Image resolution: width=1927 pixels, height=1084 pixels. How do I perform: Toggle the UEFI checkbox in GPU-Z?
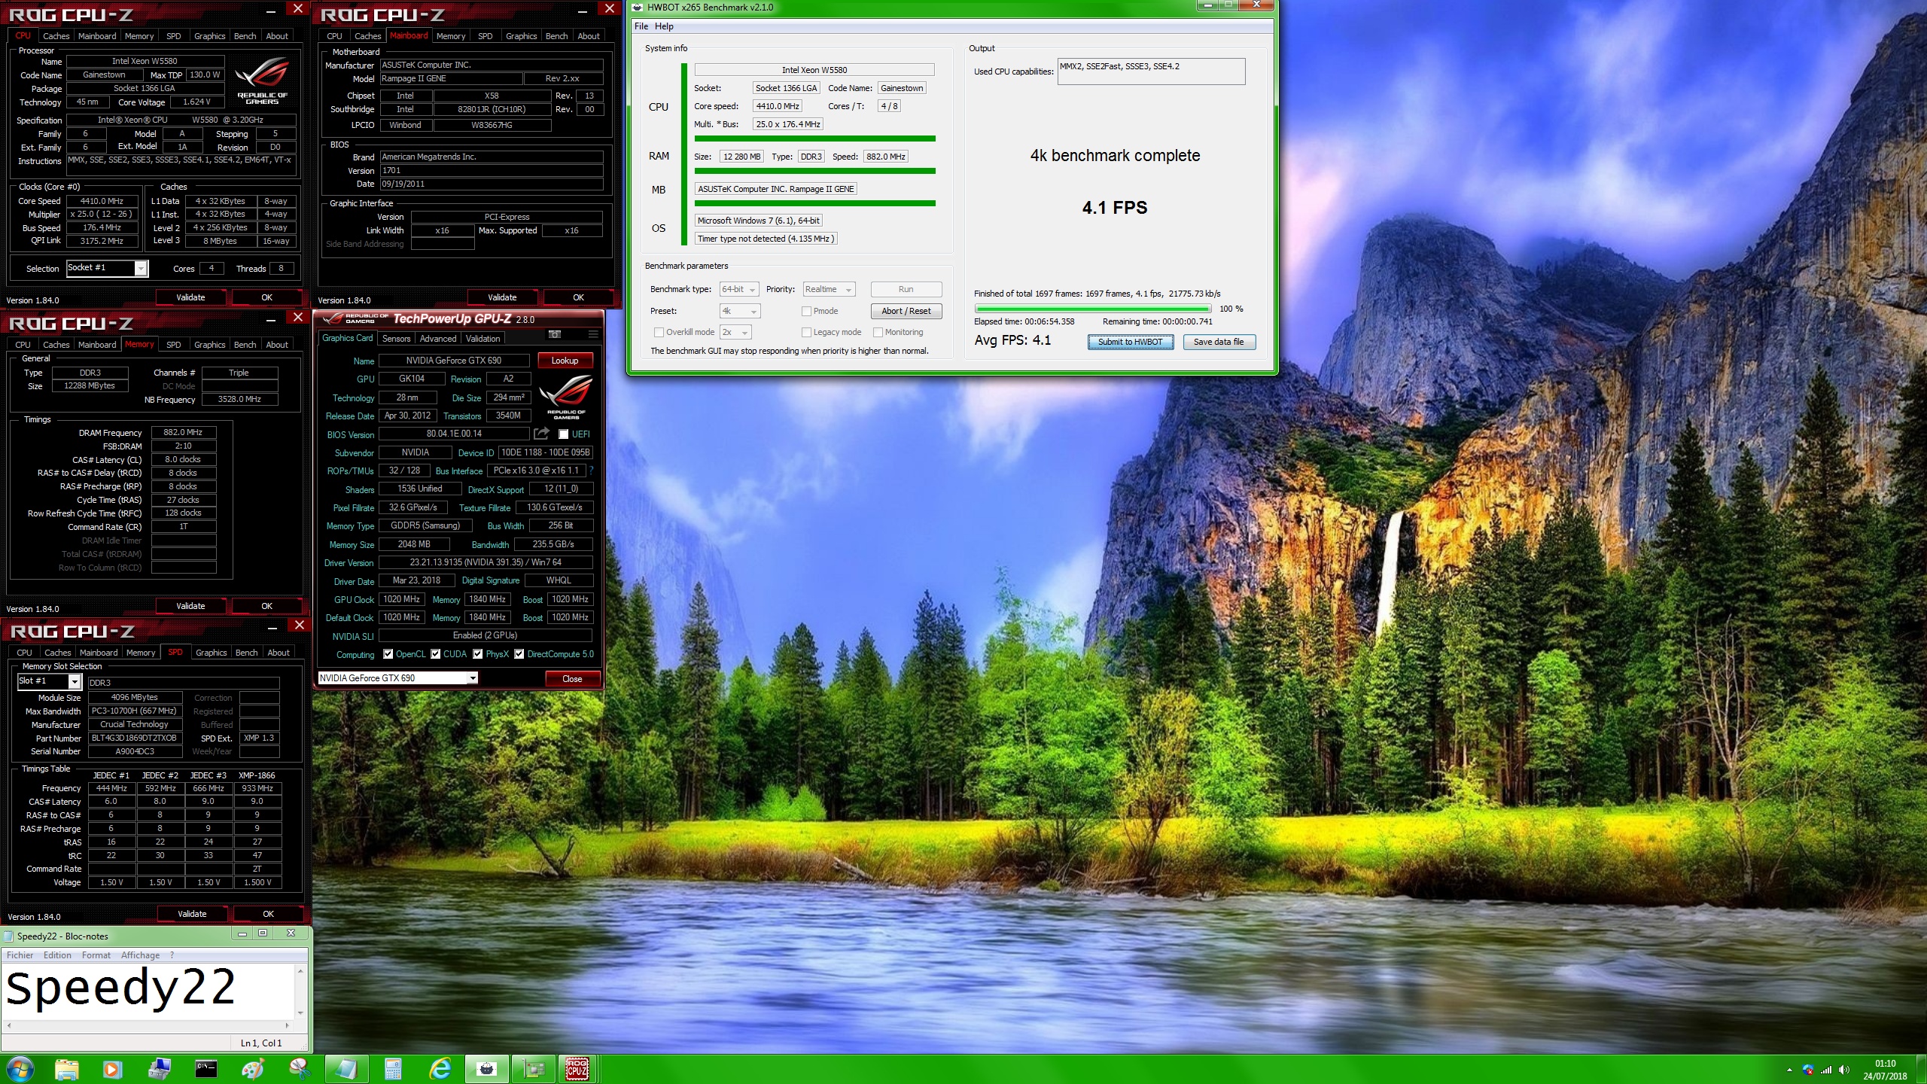click(563, 434)
